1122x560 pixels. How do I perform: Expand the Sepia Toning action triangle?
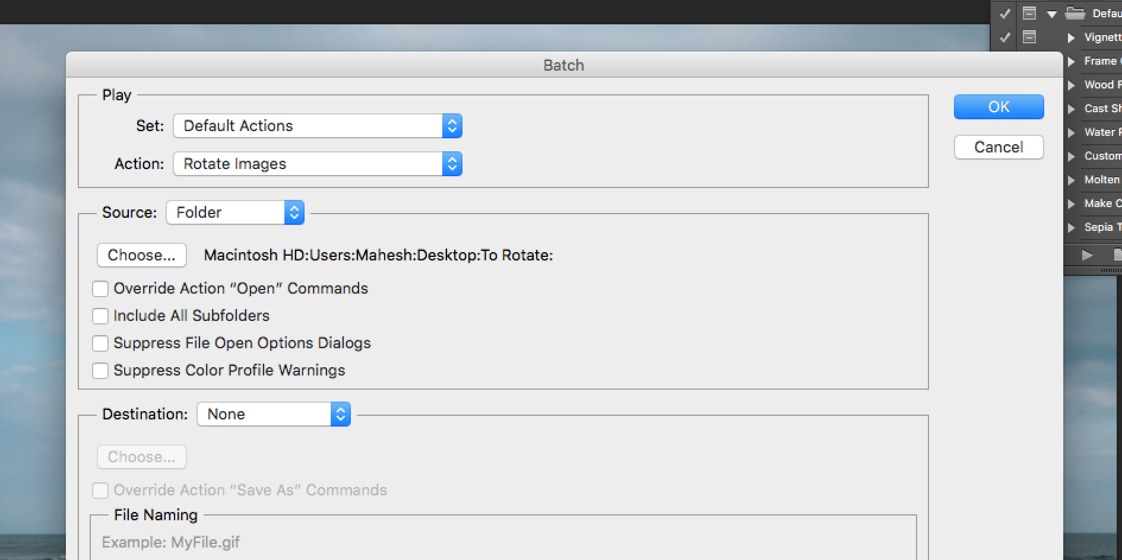pos(1071,227)
